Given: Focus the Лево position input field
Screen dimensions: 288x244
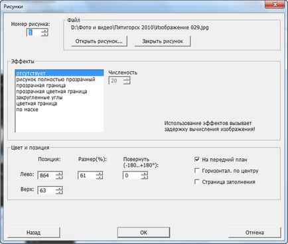Looking at the screenshot, I should (x=47, y=176).
